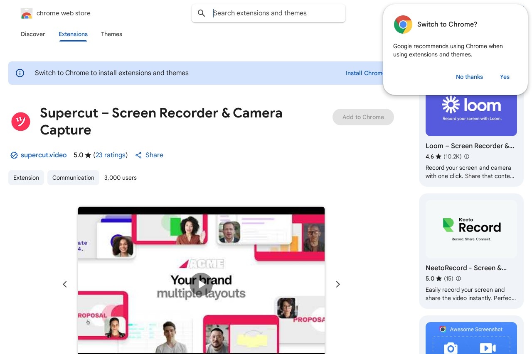Screen dimensions: 532x354
Task: Click the Share text link
Action: click(x=154, y=155)
